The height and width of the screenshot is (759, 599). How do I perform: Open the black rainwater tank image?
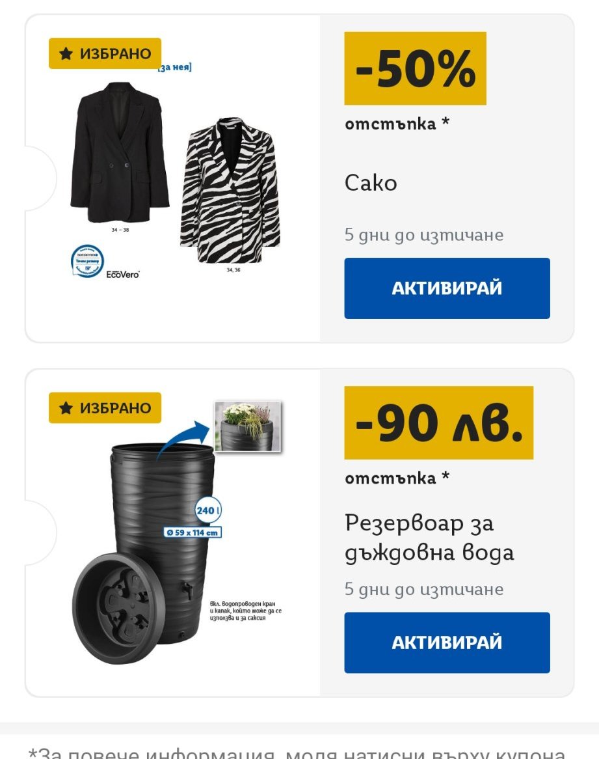point(163,543)
